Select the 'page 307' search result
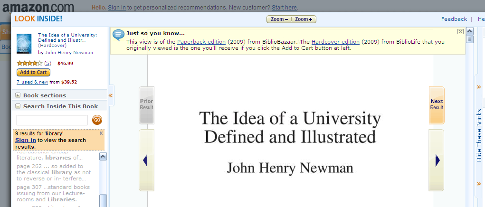Screen dimensions: 485x207 click(x=53, y=193)
